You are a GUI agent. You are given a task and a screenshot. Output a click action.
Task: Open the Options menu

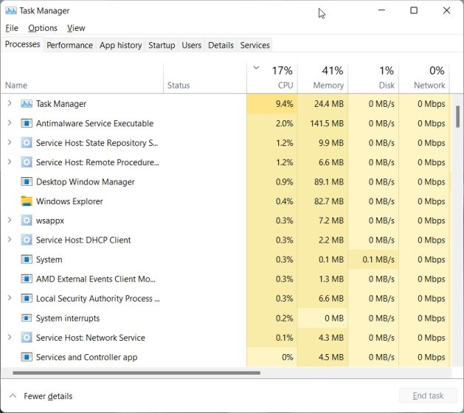(x=43, y=28)
